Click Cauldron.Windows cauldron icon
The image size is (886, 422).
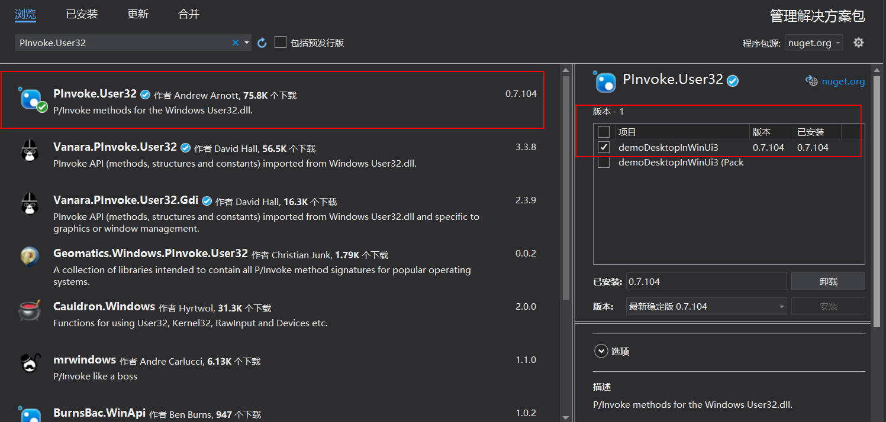coord(30,311)
